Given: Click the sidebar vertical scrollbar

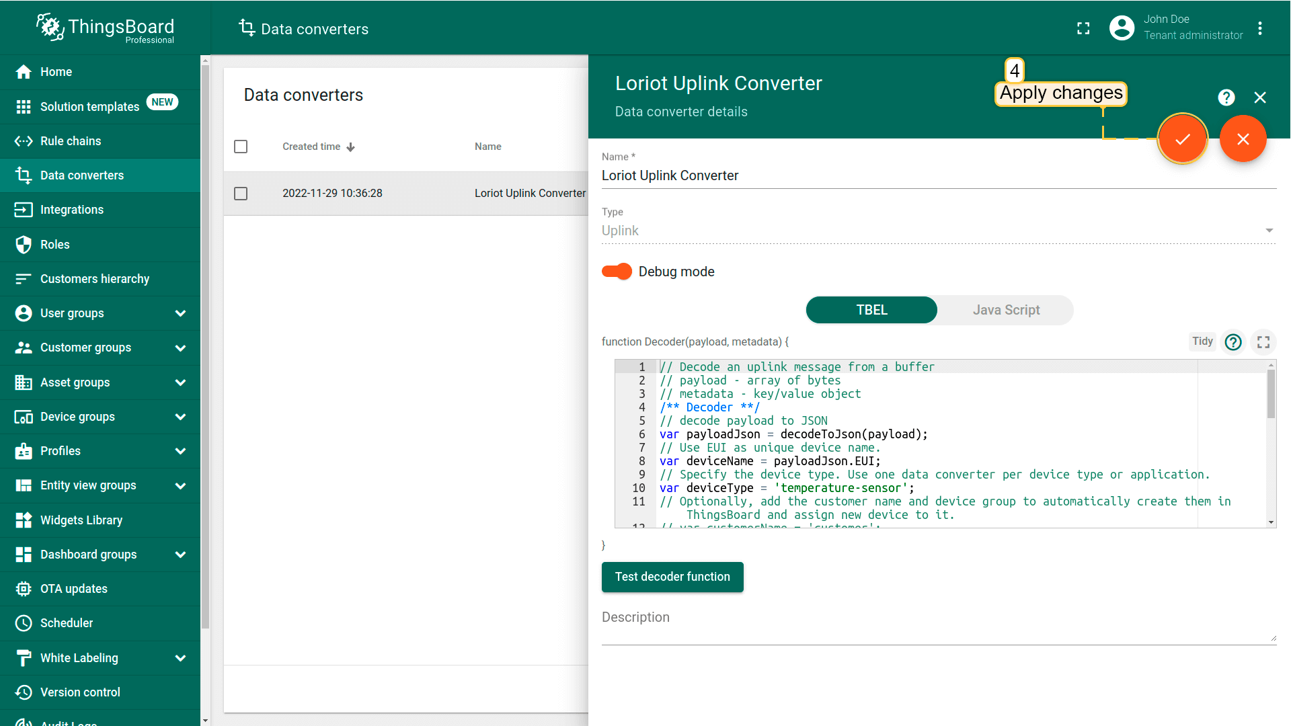Looking at the screenshot, I should tap(205, 346).
